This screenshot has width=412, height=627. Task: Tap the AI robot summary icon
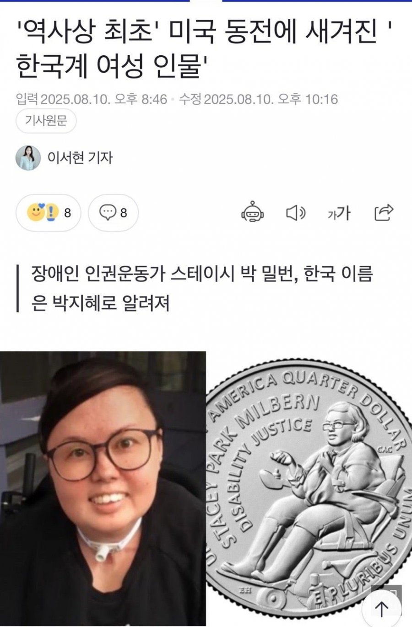click(253, 212)
